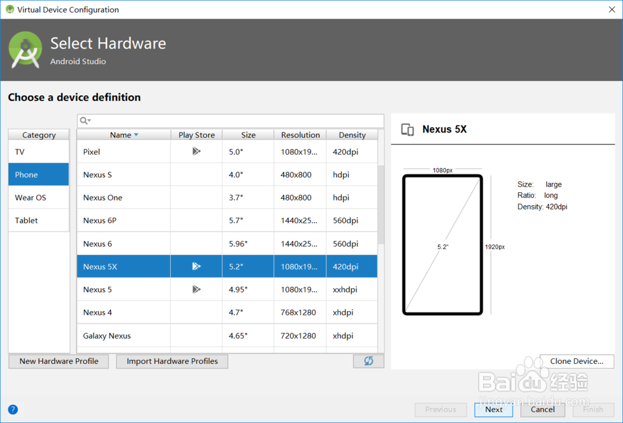
Task: Click the Nexus 5X preview title text
Action: pyautogui.click(x=444, y=129)
